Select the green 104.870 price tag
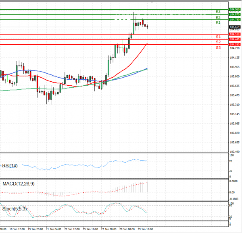The image size is (242, 233). click(234, 14)
